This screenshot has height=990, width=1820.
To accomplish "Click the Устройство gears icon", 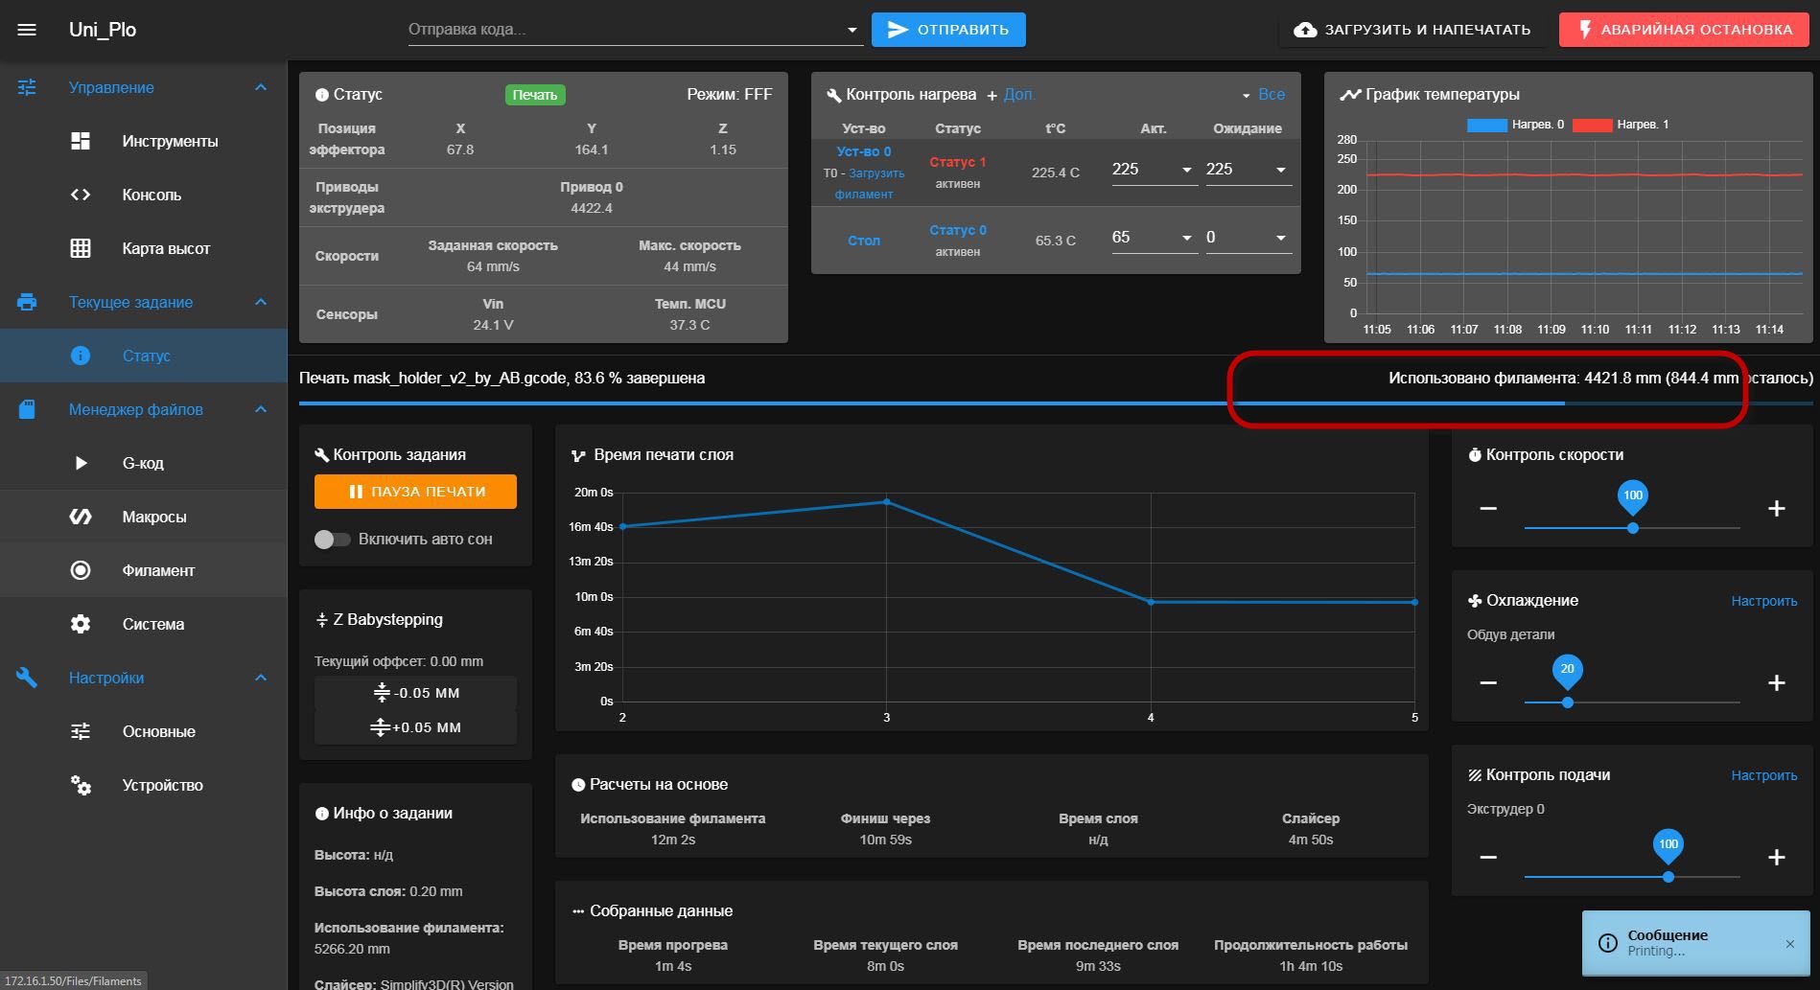I will (81, 785).
